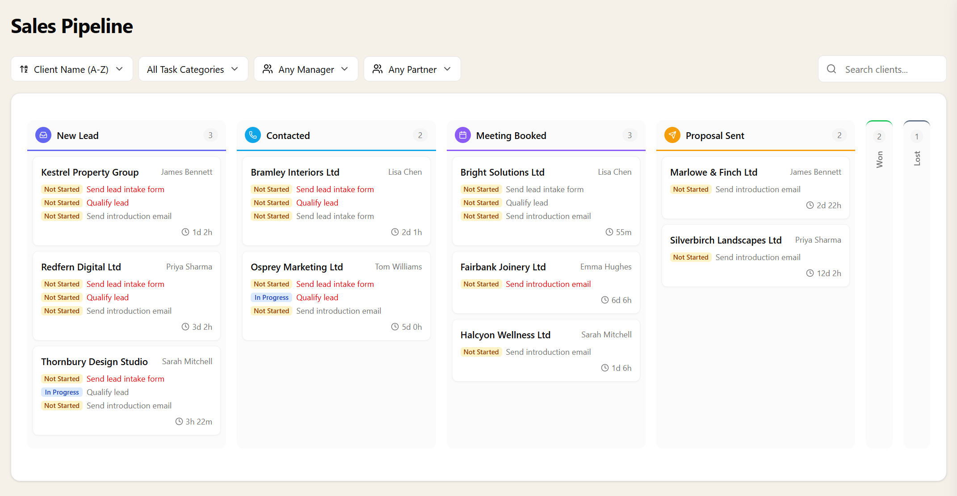Click Not Started badge on Silverbirch Landscapes
Viewport: 957px width, 496px height.
pos(691,257)
